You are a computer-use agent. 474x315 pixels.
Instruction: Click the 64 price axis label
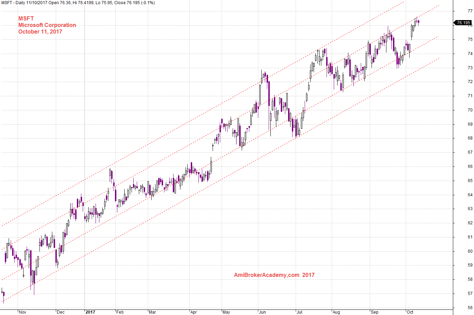pos(470,195)
